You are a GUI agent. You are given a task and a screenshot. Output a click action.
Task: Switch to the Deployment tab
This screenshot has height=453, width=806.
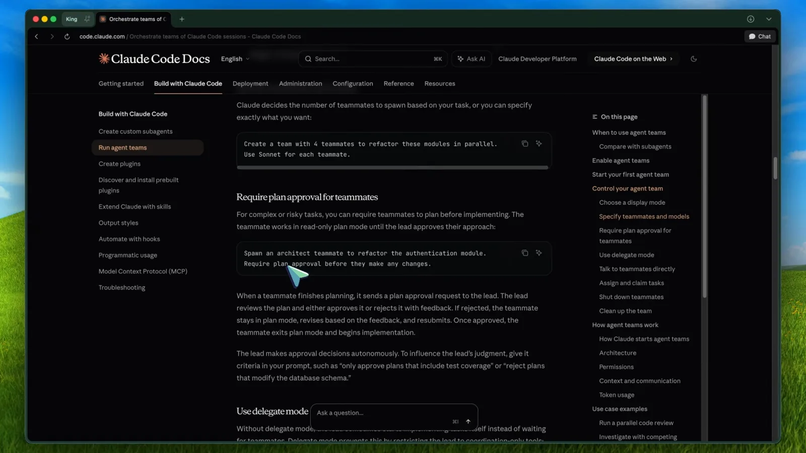coord(250,84)
